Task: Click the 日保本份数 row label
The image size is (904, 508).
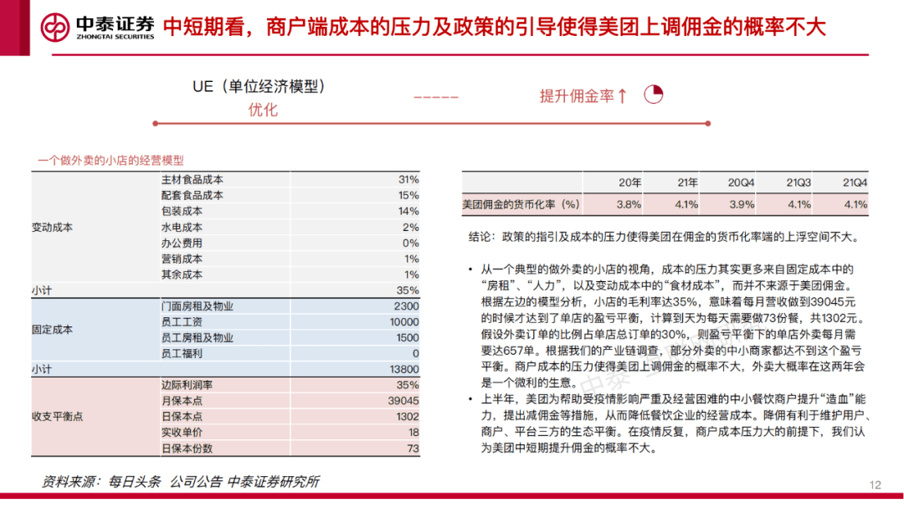Action: tap(187, 448)
